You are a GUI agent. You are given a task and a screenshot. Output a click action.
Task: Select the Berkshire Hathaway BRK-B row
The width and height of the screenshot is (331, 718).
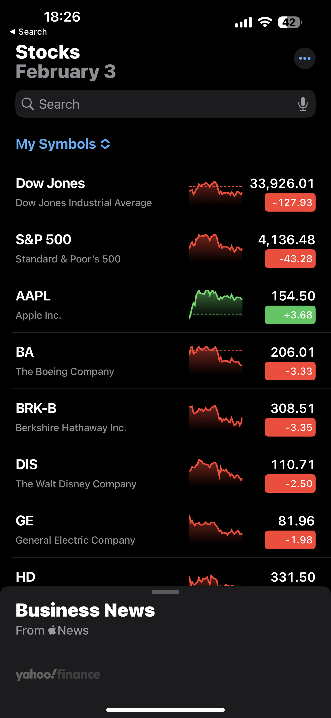pyautogui.click(x=98, y=417)
